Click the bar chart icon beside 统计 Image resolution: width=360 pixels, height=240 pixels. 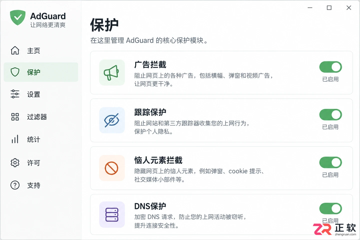coord(15,139)
